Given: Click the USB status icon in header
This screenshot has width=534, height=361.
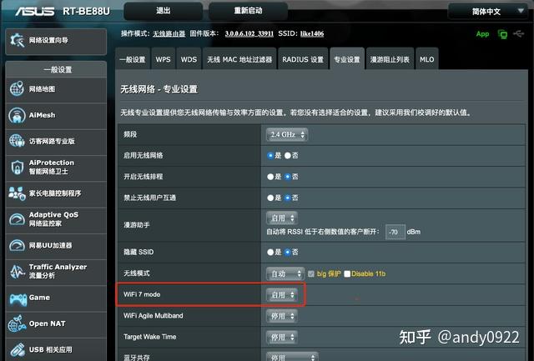Looking at the screenshot, I should pos(519,33).
